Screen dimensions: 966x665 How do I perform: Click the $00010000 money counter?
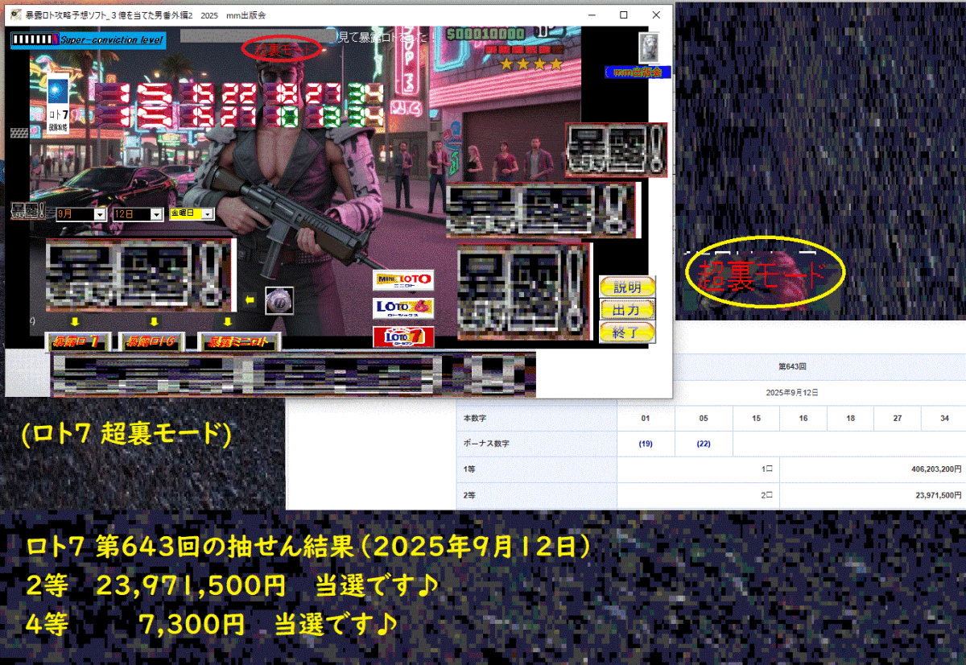(x=485, y=34)
